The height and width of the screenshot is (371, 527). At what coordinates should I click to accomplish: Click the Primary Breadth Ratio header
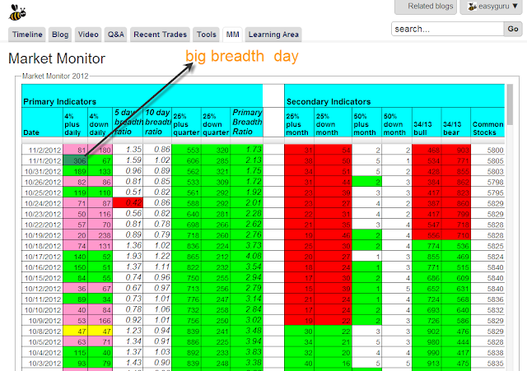[247, 123]
